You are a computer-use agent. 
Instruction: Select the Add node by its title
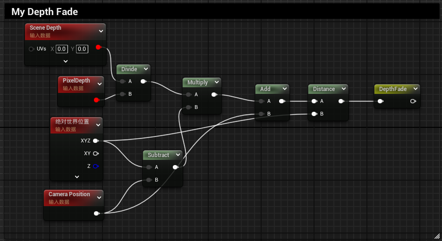pyautogui.click(x=265, y=89)
